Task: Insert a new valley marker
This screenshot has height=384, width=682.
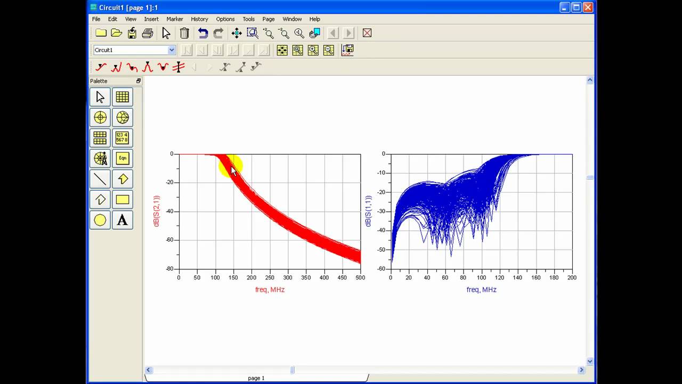Action: pyautogui.click(x=163, y=67)
